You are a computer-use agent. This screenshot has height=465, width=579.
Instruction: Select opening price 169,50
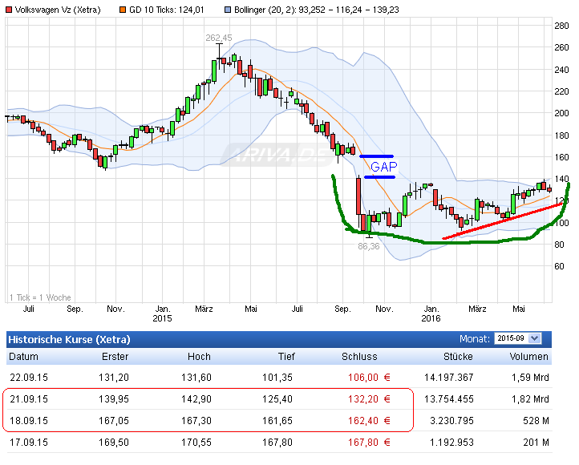pyautogui.click(x=114, y=442)
